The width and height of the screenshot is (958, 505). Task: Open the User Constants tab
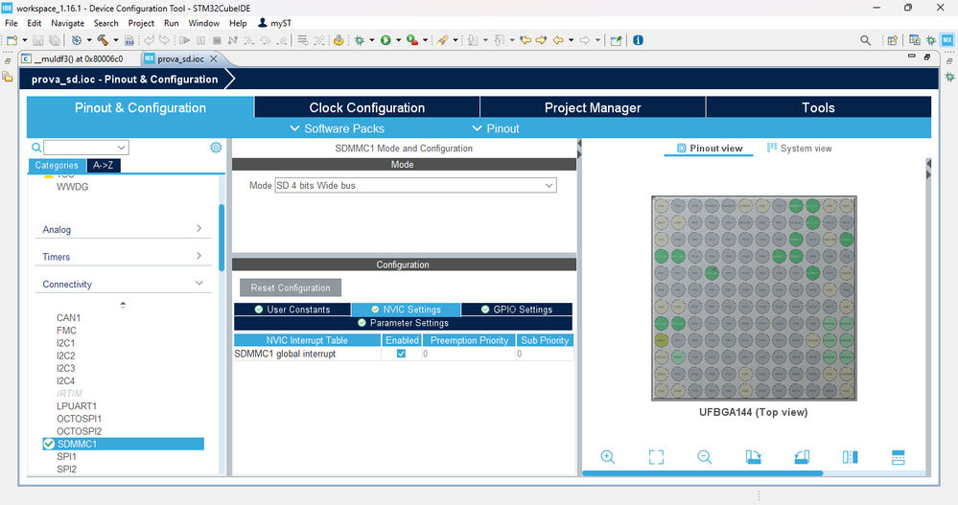point(292,309)
